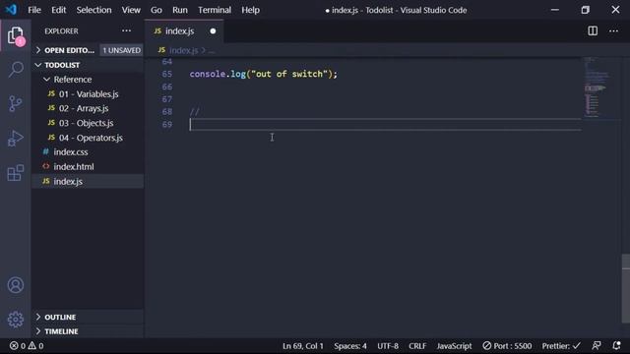
Task: Open 01 - Variables.js file
Action: tap(89, 94)
